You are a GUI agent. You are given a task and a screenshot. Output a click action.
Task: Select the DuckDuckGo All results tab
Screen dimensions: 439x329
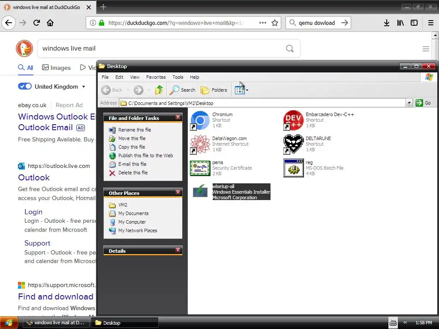(25, 68)
